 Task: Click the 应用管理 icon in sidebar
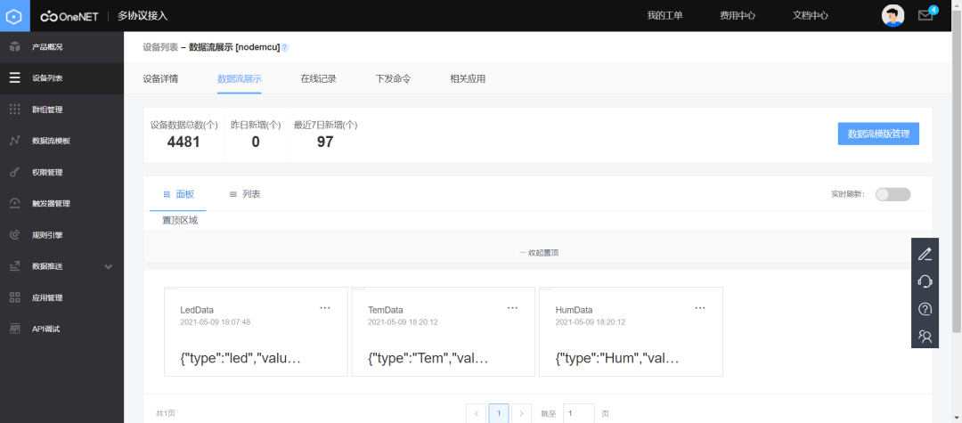click(x=15, y=298)
